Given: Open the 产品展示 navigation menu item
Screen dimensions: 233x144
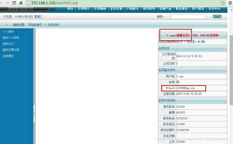Looking at the screenshot, I should point(133,8).
